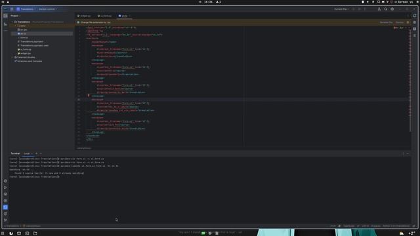This screenshot has width=420, height=236.
Task: Click the Translations breadcrumb in status bar
Action: point(12,226)
